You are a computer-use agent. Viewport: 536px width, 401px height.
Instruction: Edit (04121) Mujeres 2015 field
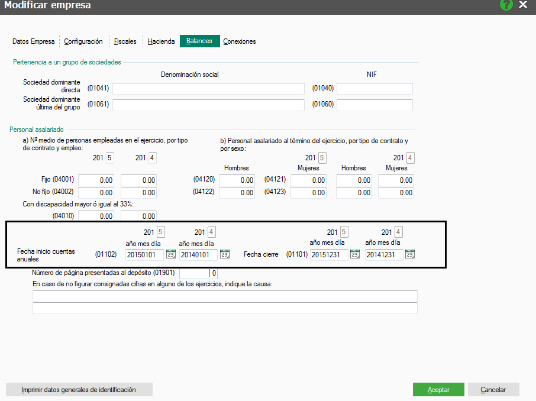[308, 180]
